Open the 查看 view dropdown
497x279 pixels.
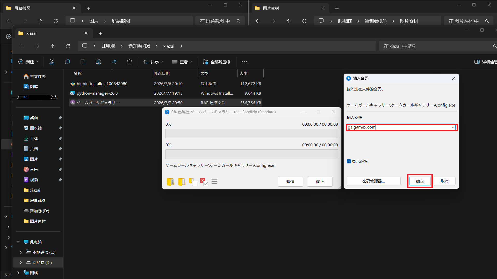tap(182, 62)
